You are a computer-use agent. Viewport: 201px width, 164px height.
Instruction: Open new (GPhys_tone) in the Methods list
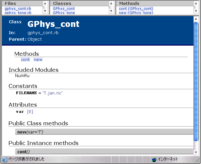tap(136, 13)
